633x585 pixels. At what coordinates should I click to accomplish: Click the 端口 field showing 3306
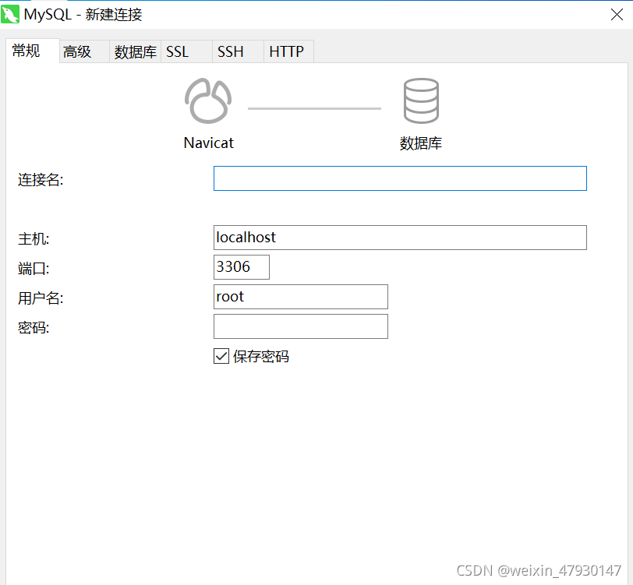point(242,267)
